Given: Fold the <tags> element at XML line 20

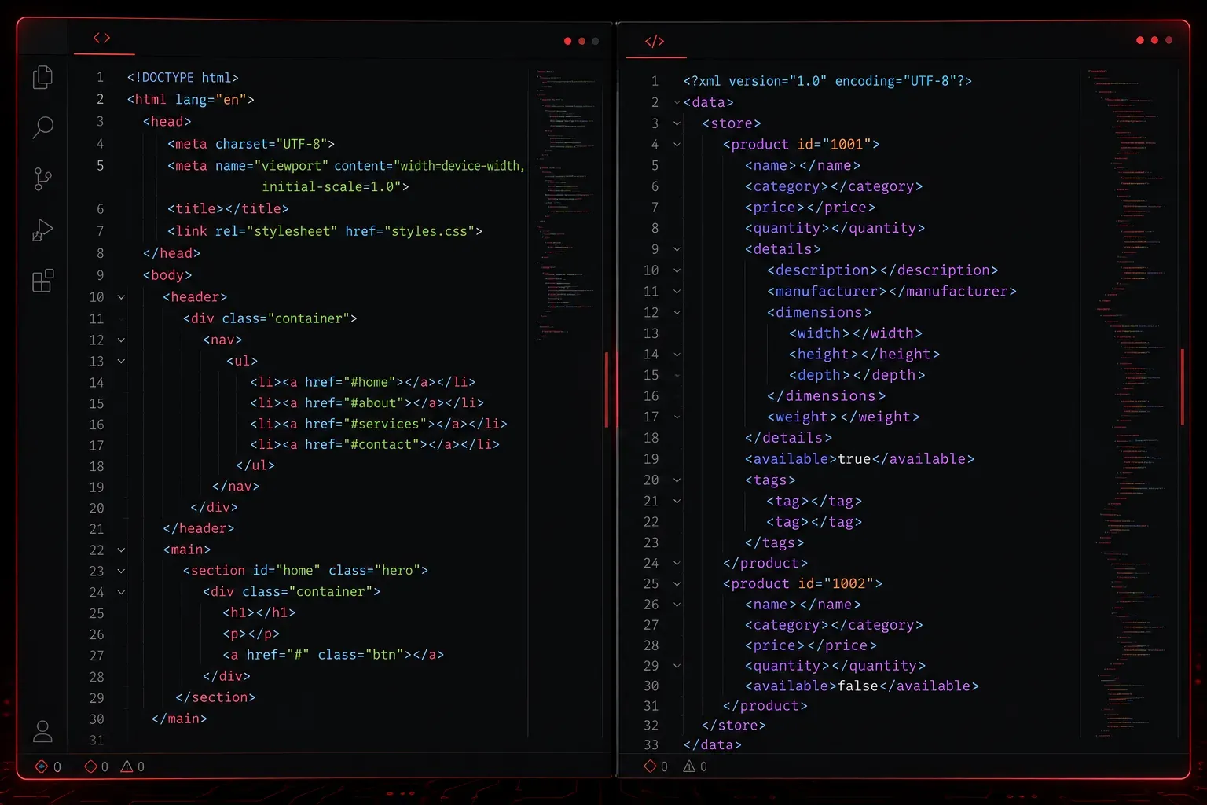Looking at the screenshot, I should pos(677,480).
